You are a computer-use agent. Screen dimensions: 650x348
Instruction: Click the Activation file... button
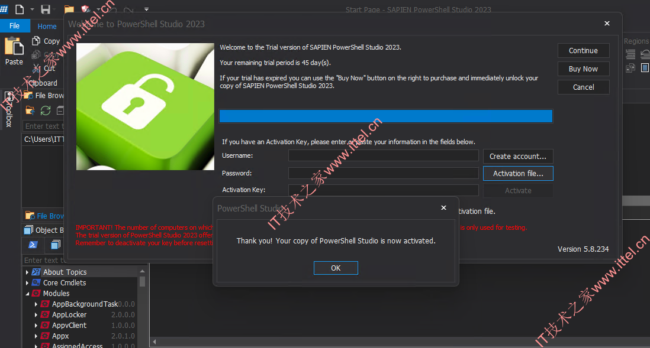point(518,173)
